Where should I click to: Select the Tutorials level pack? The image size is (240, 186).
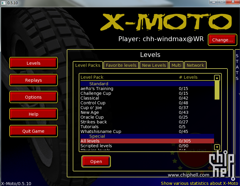(x=147, y=127)
